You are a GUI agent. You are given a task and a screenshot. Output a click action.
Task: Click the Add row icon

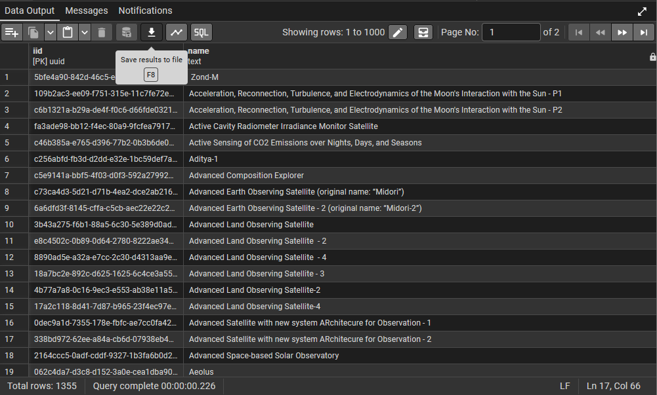12,32
